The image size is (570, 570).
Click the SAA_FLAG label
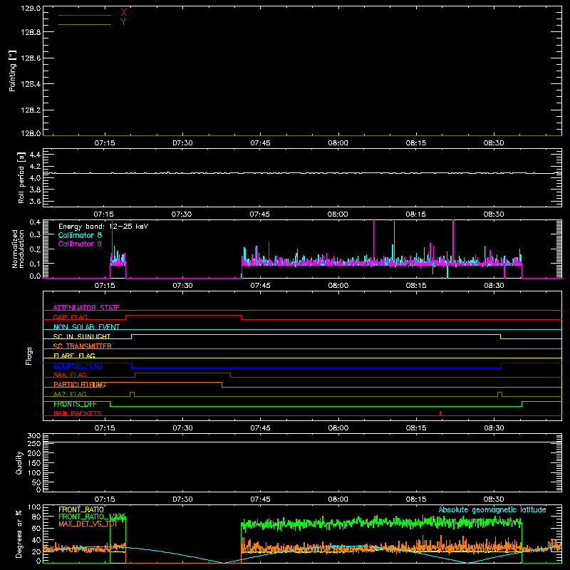70,375
